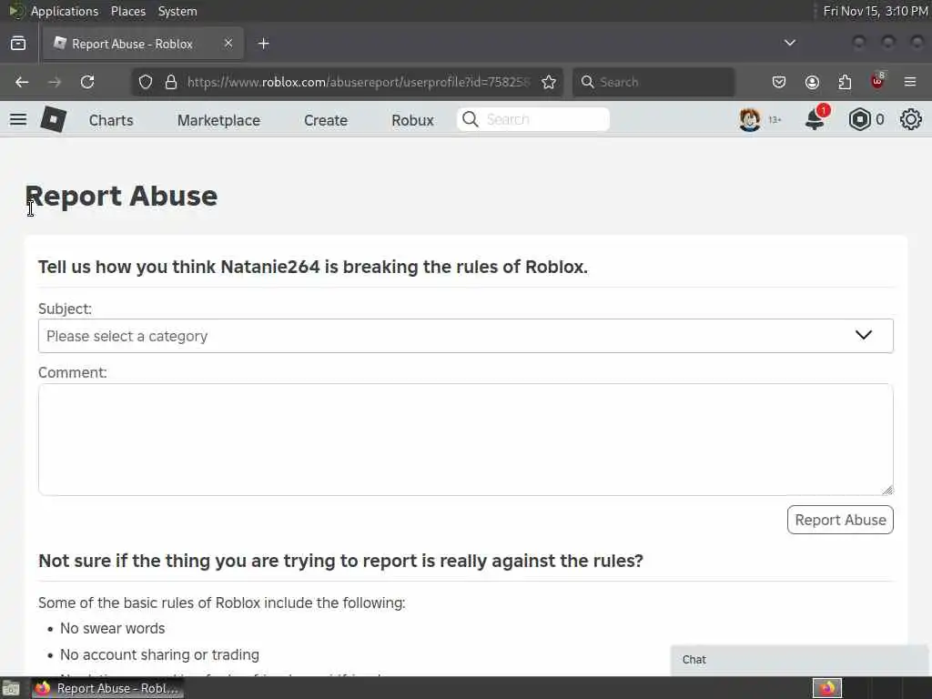Open the Roblox settings gear icon
The image size is (932, 699).
pyautogui.click(x=910, y=119)
